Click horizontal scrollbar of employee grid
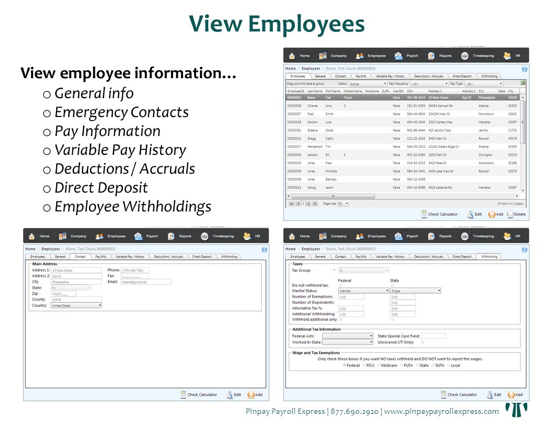554x428 pixels. [333, 196]
